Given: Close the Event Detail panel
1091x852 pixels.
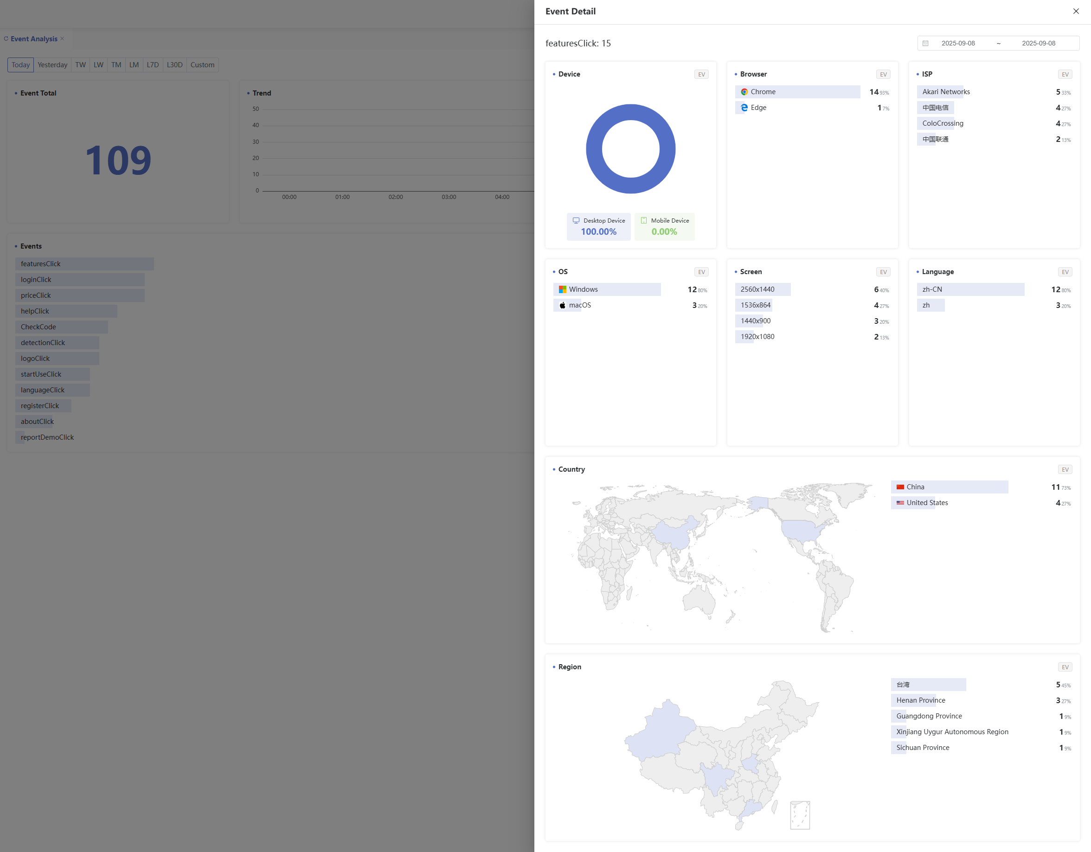Looking at the screenshot, I should (1076, 11).
